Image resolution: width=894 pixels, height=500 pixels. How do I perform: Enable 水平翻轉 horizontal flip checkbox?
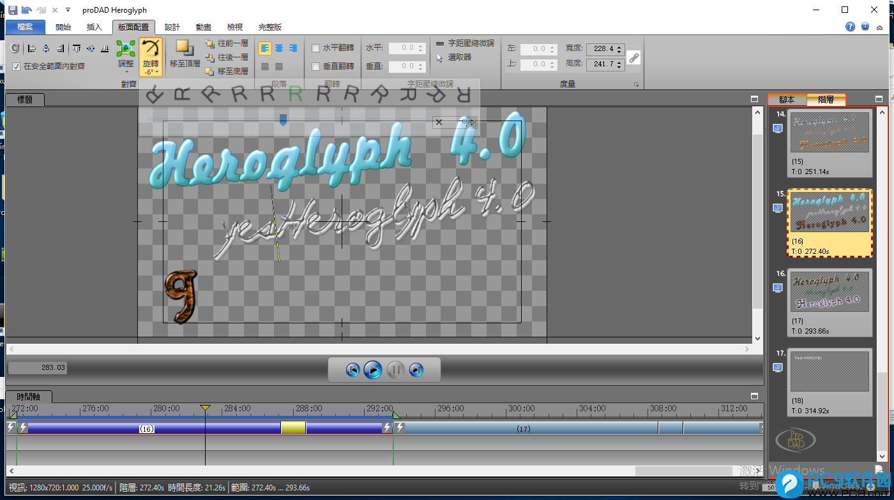coord(315,48)
